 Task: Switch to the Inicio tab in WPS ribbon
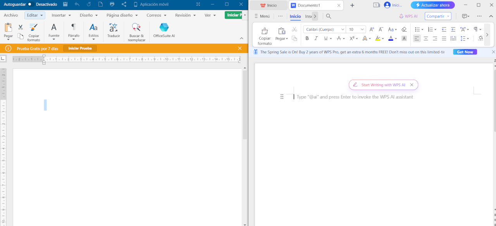[295, 16]
